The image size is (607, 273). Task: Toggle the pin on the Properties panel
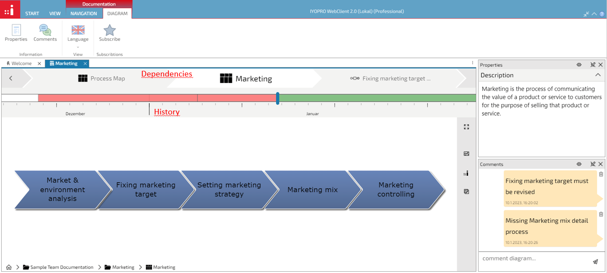tap(593, 65)
